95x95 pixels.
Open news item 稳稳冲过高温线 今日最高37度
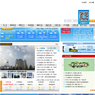click(x=45, y=70)
